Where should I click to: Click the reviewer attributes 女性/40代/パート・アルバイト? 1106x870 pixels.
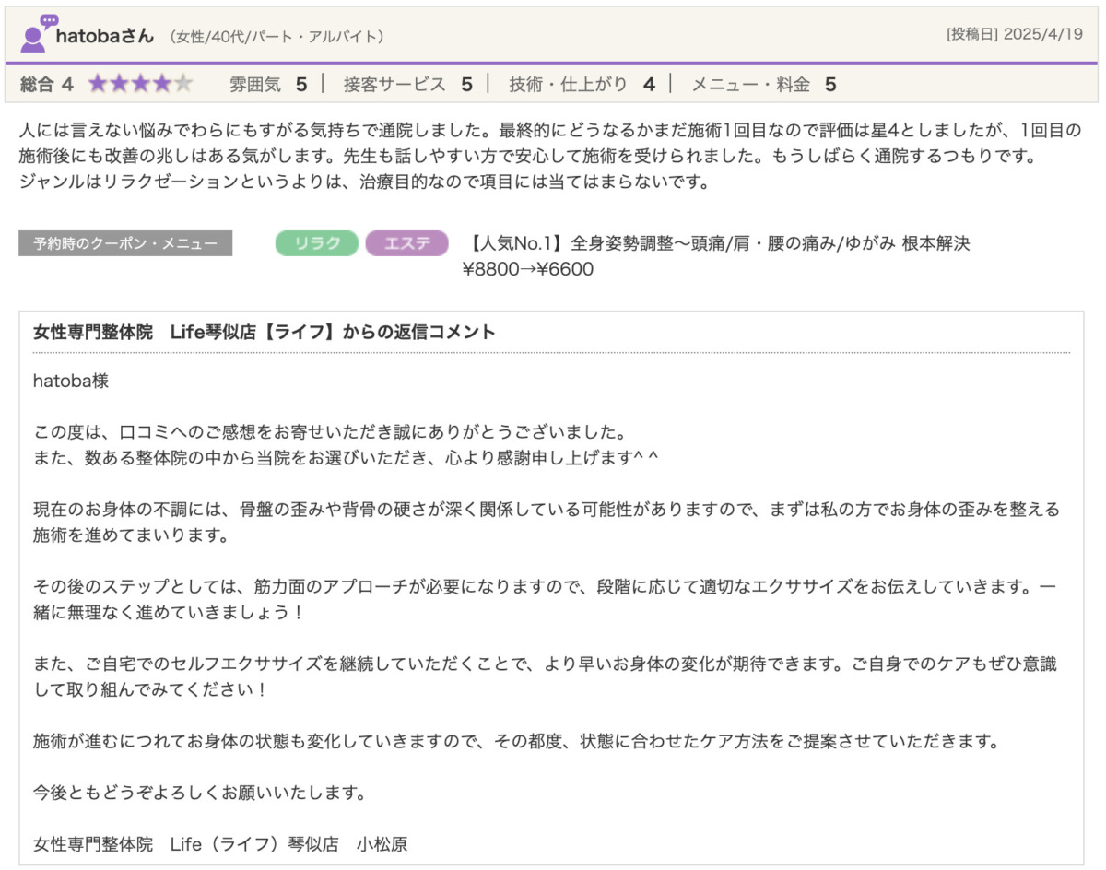tap(276, 37)
